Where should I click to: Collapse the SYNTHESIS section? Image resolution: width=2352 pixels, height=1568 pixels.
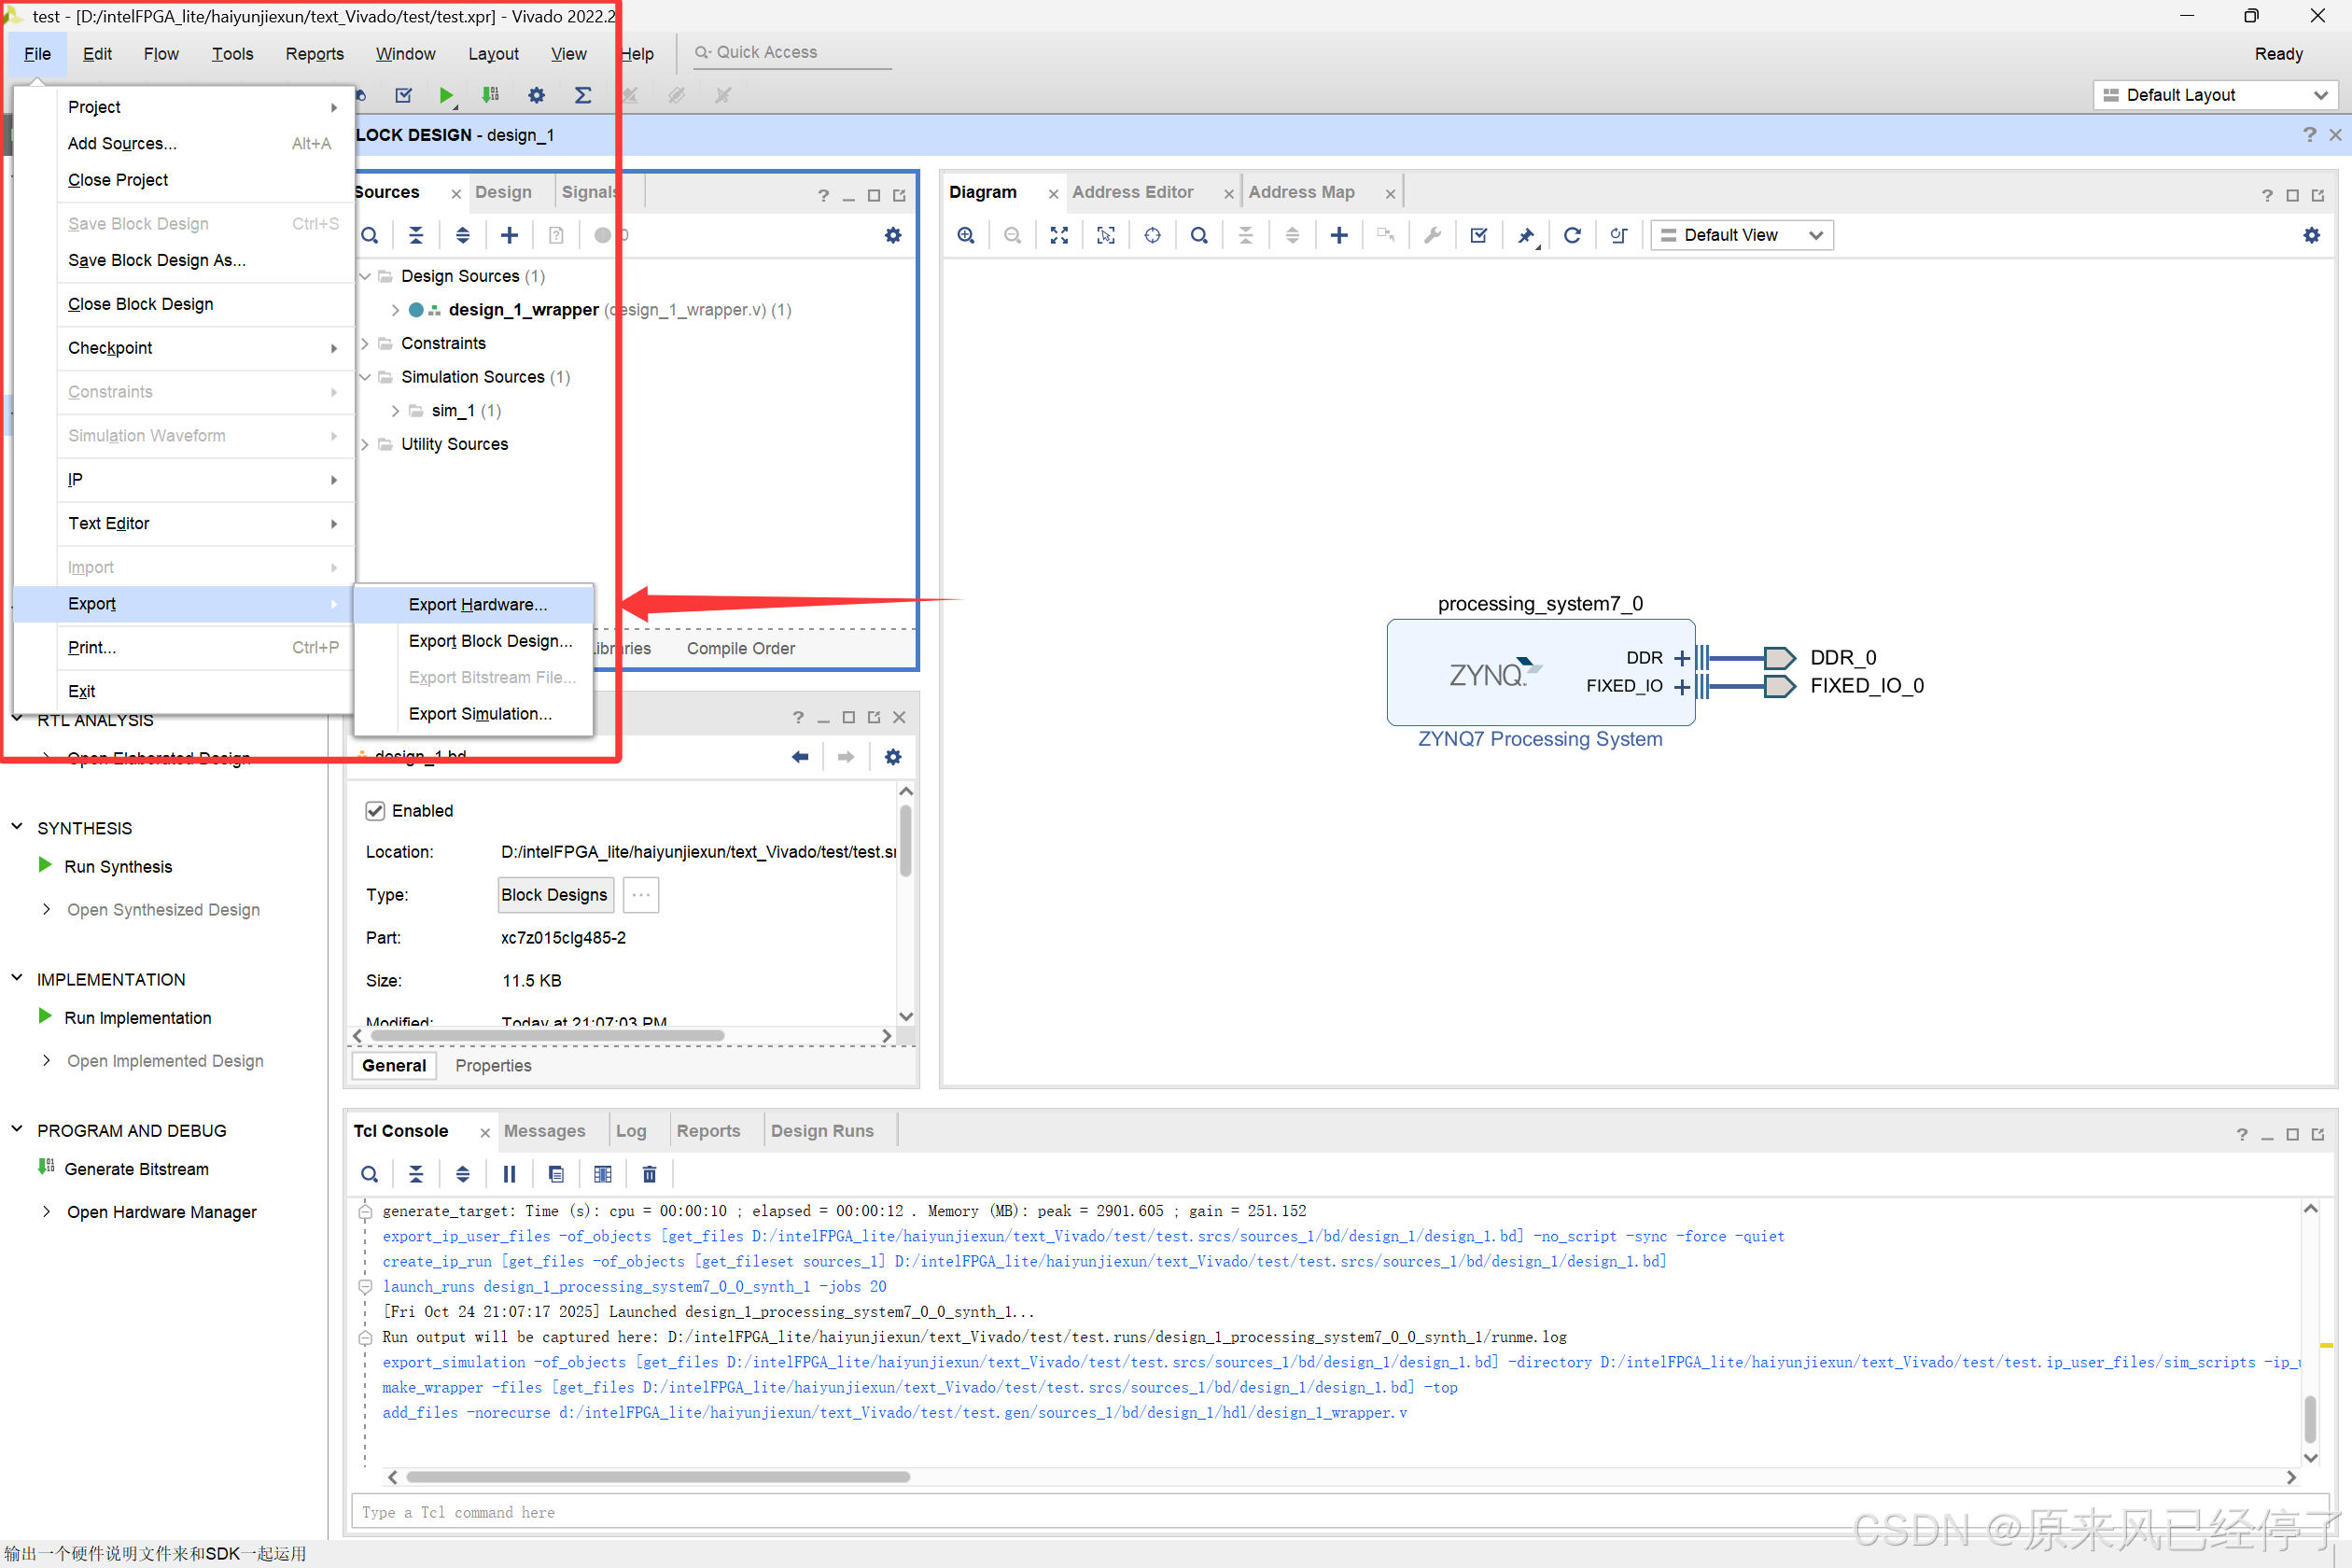click(17, 827)
